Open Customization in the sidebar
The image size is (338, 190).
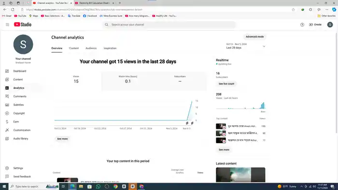tap(22, 130)
